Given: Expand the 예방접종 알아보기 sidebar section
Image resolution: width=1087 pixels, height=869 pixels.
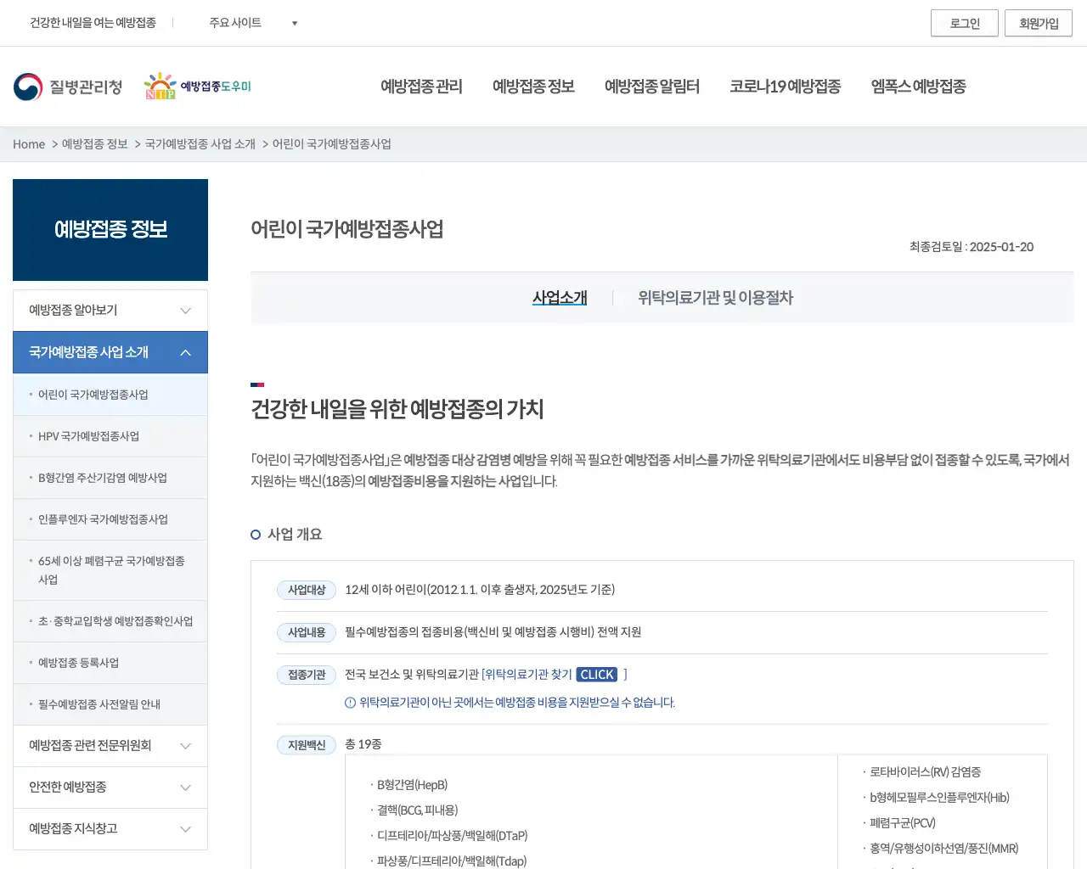Looking at the screenshot, I should [x=110, y=310].
